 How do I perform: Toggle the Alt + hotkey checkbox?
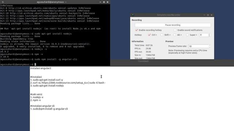tap(175, 35)
